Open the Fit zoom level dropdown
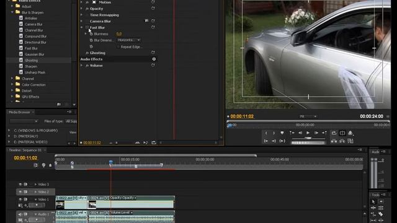Screen dimensions: 397x223 pos(308,116)
